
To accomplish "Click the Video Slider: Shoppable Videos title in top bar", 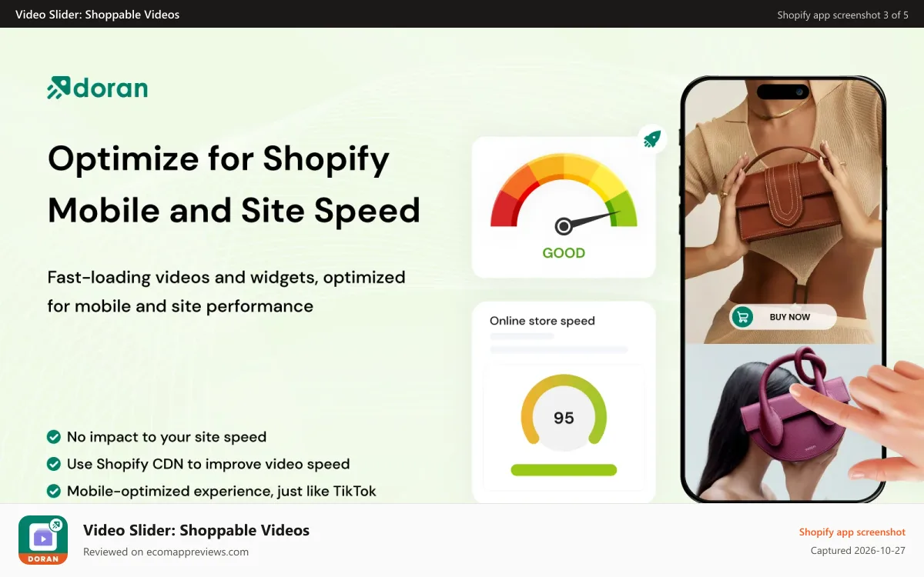I will [x=97, y=14].
